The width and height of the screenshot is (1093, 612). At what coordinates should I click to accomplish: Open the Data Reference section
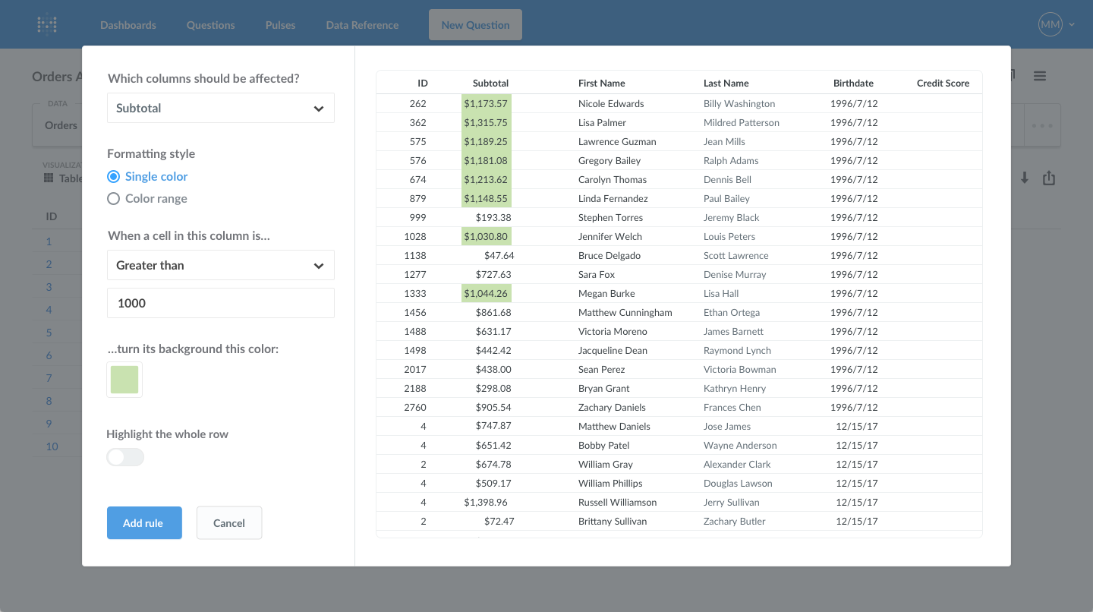click(362, 24)
